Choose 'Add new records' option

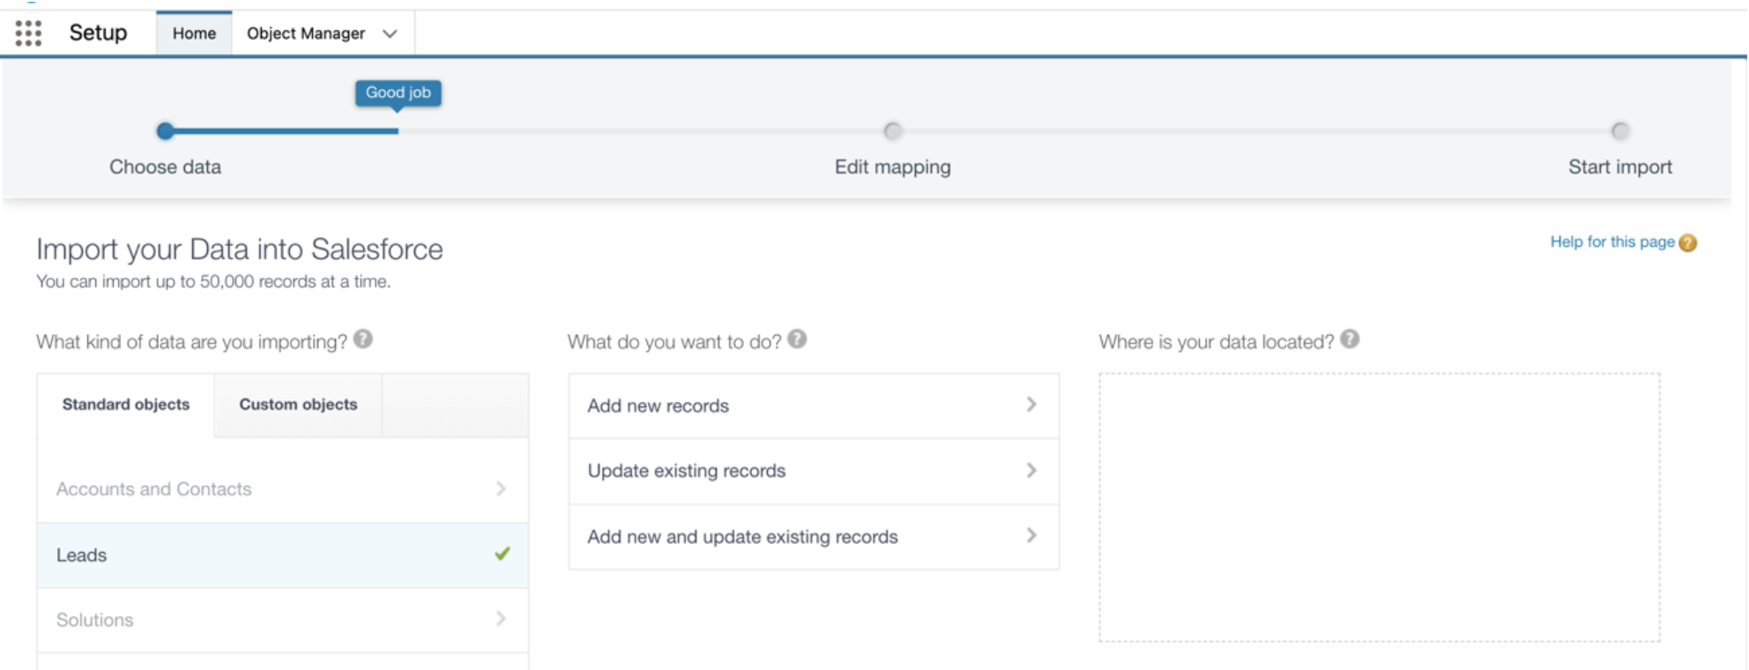tap(814, 406)
